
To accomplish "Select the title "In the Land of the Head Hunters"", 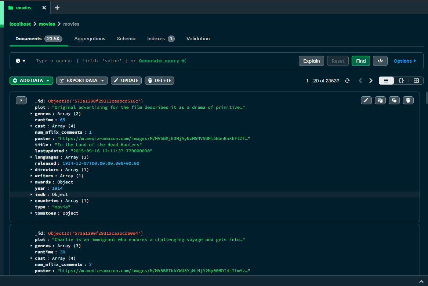I will pos(98,145).
